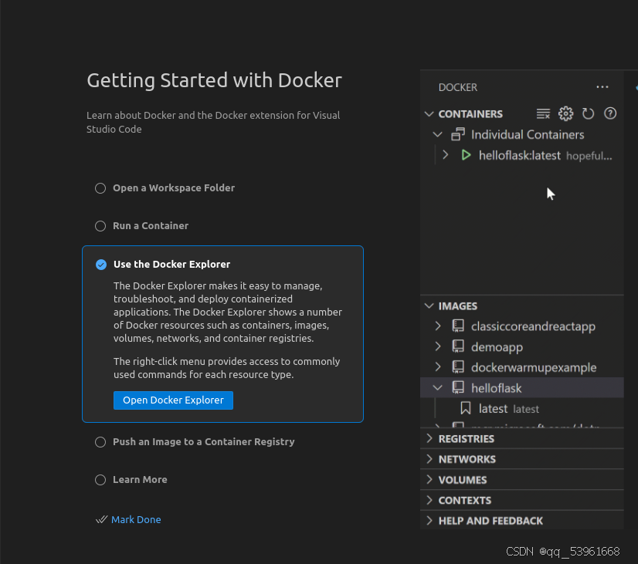Screen dimensions: 638x564
Task: Click the running helloflask container play icon
Action: point(466,155)
